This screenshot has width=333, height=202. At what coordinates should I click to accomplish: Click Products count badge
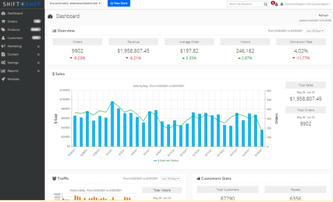click(x=36, y=29)
